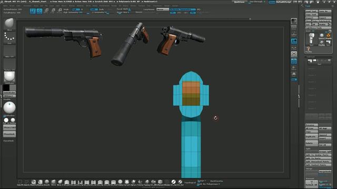The height and width of the screenshot is (189, 337).
Task: Toggle subtool visibility eye icon
Action: pyautogui.click(x=329, y=61)
